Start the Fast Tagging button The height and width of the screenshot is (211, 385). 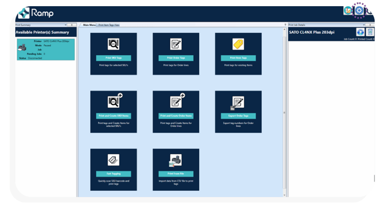pos(114,174)
